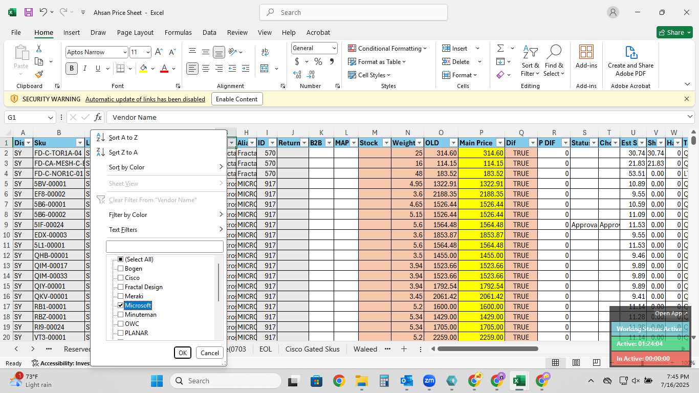Click Center align icon
699x393 pixels.
tap(206, 68)
